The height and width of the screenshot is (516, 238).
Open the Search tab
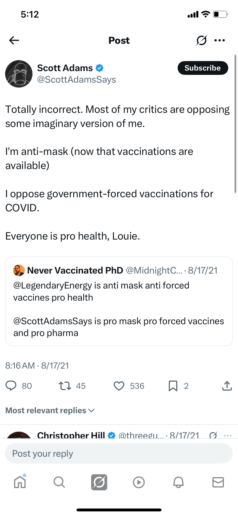[59, 482]
